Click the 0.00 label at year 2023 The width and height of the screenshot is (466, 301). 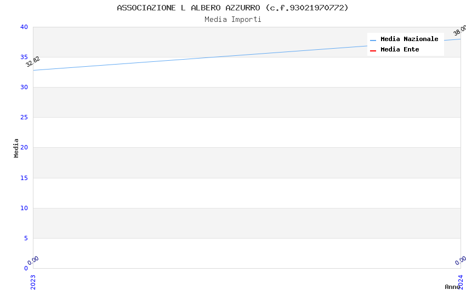click(x=33, y=261)
